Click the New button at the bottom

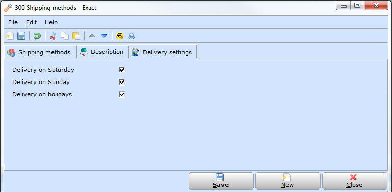click(x=288, y=181)
